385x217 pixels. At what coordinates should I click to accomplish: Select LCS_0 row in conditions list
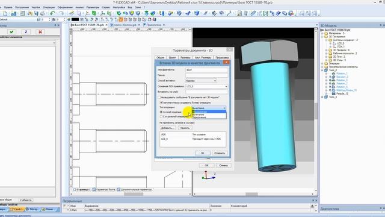pos(192,139)
